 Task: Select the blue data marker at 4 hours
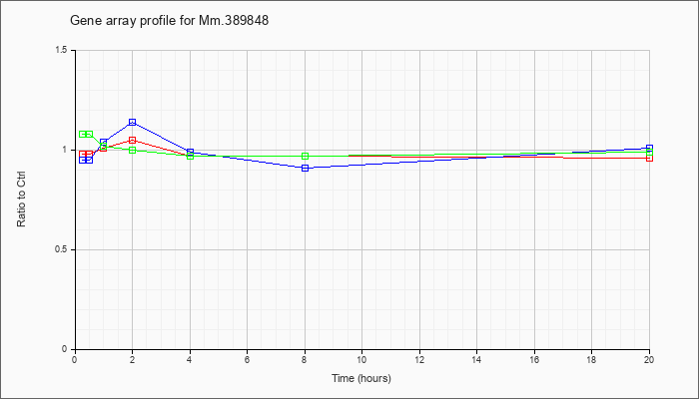[x=190, y=152]
